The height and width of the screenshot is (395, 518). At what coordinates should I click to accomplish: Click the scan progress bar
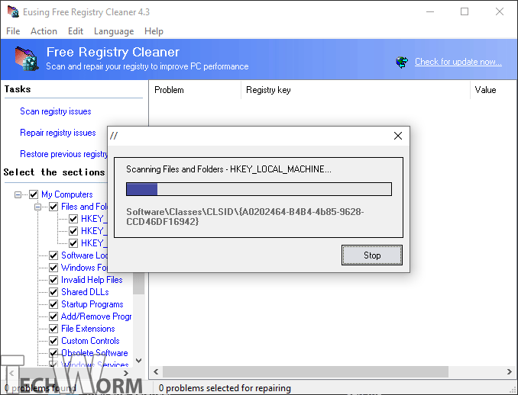[x=259, y=189]
